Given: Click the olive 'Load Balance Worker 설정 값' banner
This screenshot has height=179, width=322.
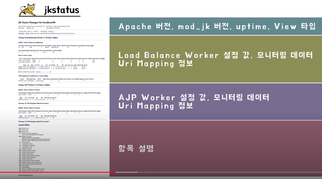Looking at the screenshot, I should [x=216, y=59].
